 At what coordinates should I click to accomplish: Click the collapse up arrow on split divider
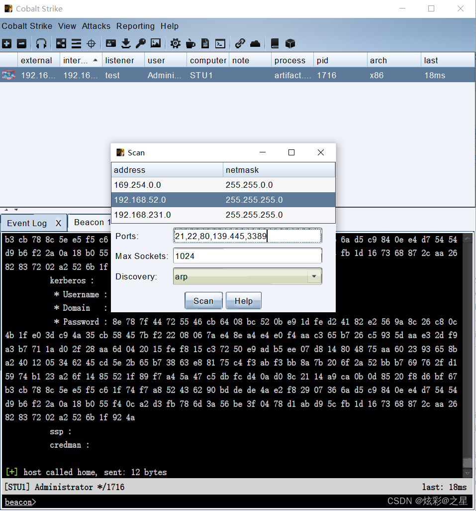point(6,210)
